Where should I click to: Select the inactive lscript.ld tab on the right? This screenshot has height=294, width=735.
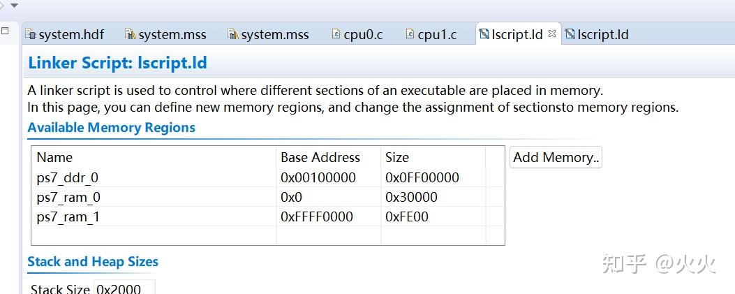(597, 35)
